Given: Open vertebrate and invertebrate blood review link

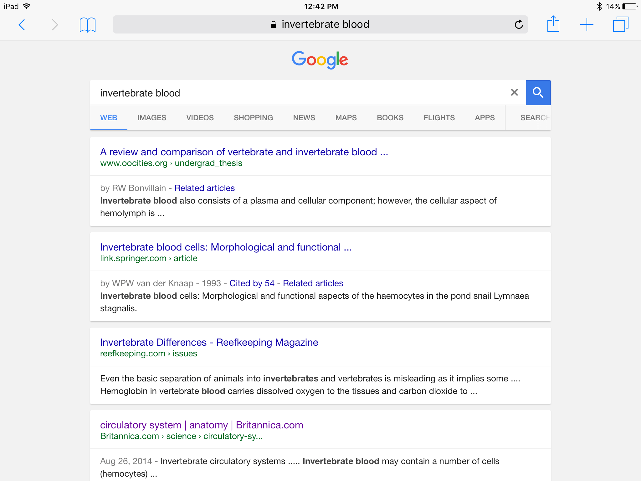Looking at the screenshot, I should pos(244,152).
